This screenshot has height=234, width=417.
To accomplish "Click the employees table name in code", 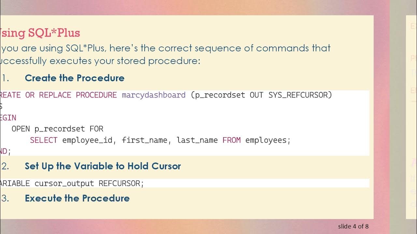I will pyautogui.click(x=267, y=140).
